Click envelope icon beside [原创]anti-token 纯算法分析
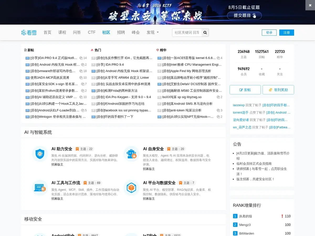This screenshot has height=236, width=315. pos(159,110)
